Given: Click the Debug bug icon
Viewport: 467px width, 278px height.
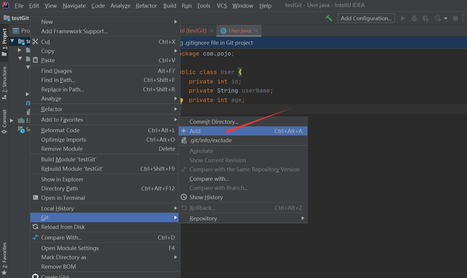Looking at the screenshot, I should (x=414, y=18).
